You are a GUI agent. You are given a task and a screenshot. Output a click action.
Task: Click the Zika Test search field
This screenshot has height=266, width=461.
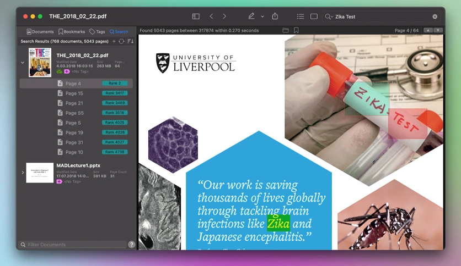click(382, 16)
